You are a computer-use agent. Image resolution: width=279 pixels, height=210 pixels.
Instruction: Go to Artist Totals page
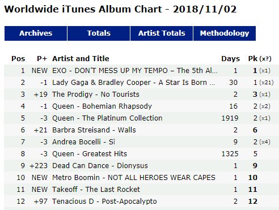click(162, 33)
